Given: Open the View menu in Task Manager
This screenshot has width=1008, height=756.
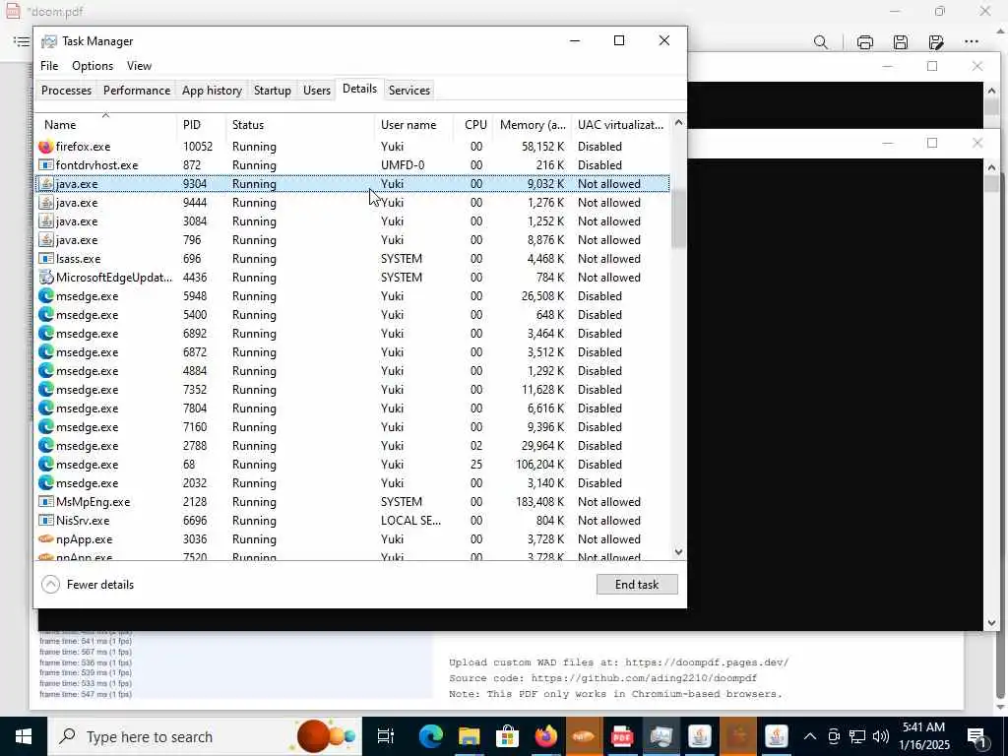Looking at the screenshot, I should (139, 66).
